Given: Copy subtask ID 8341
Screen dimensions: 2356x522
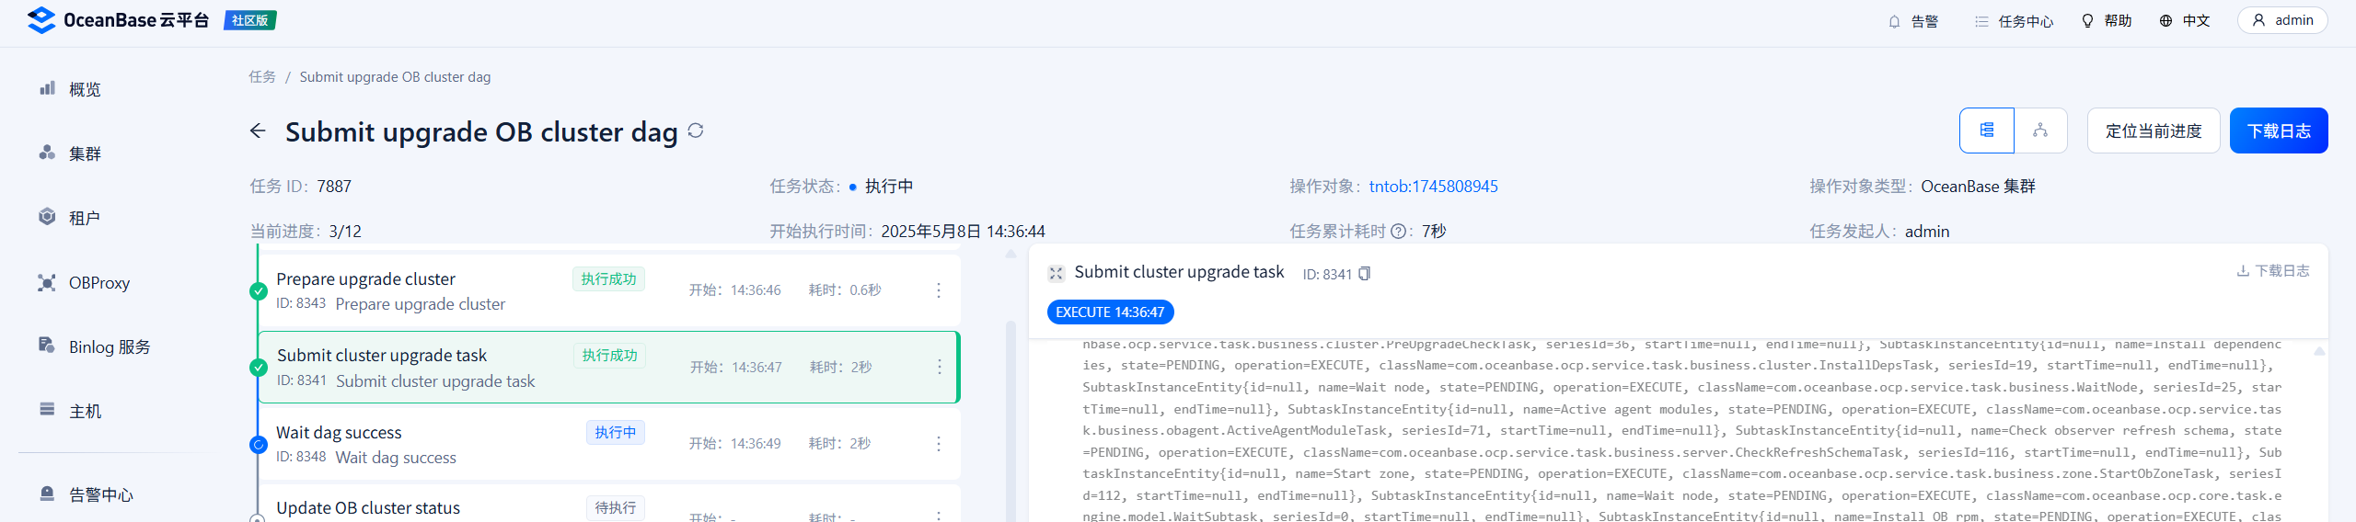Looking at the screenshot, I should pos(1364,274).
